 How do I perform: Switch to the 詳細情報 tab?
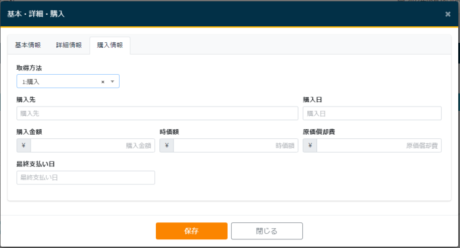(x=69, y=45)
